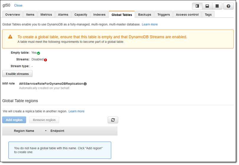Screen dimensions: 239x165
Task: Click green check icon beside Yes
Action: tap(39, 53)
